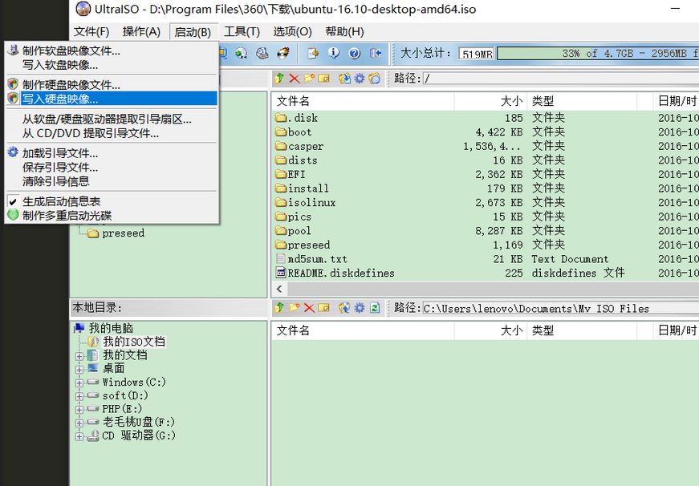This screenshot has width=699, height=486.
Task: Expand the 我的文档 tree node
Action: click(79, 356)
